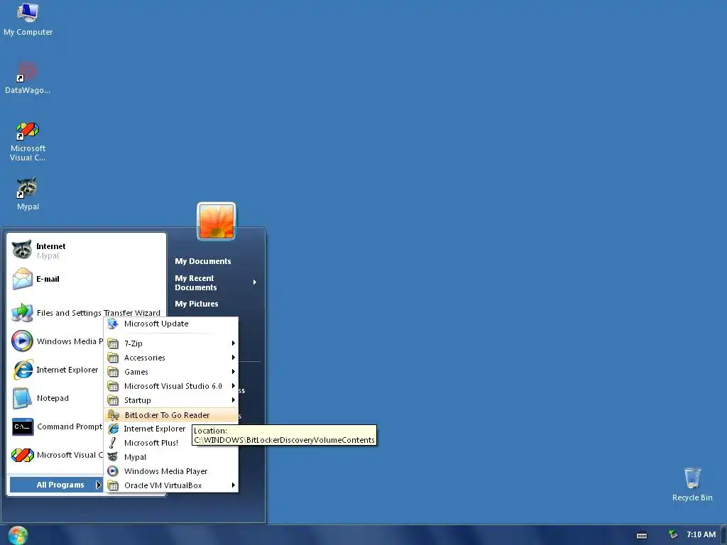Select the Mypal desktop shortcut icon
This screenshot has height=545, width=727.
point(28,194)
